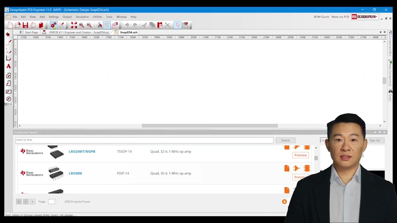Click the symbol icon for LM348N
The width and height of the screenshot is (397, 223).
click(297, 168)
